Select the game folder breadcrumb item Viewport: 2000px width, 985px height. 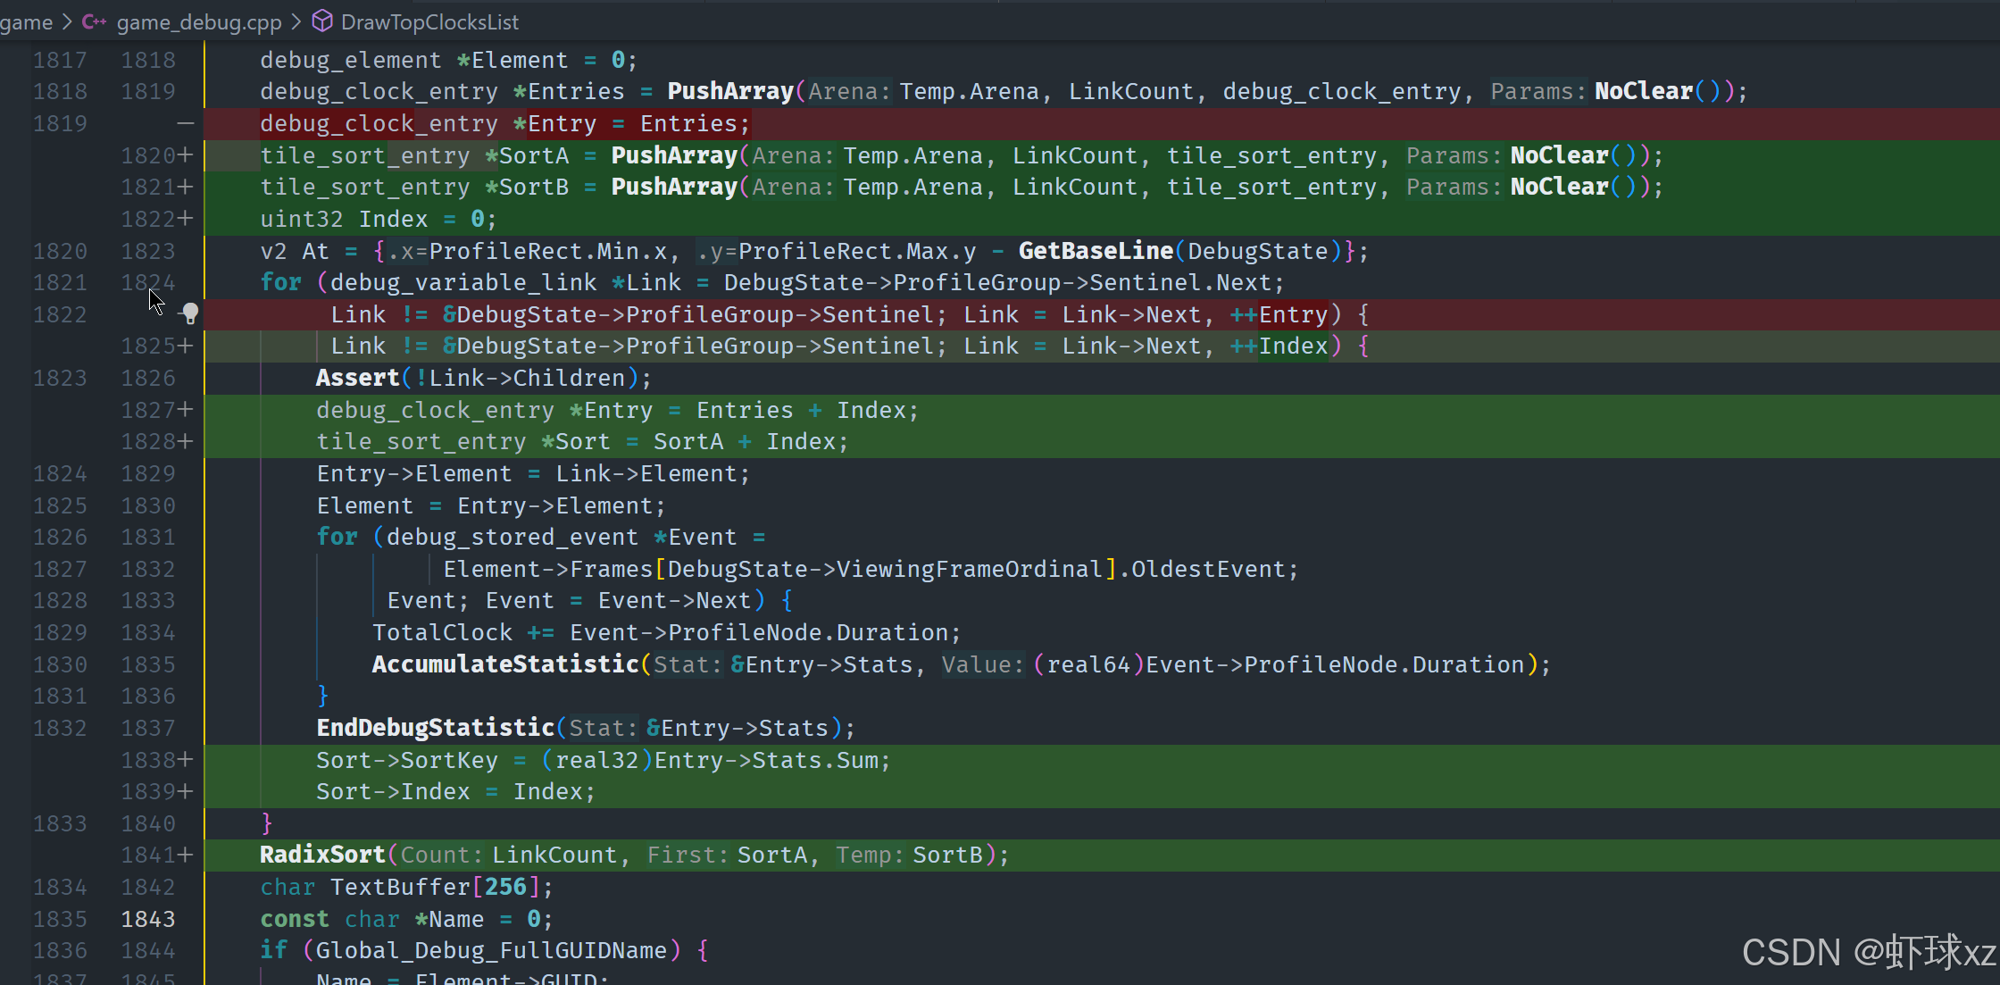click(x=26, y=21)
